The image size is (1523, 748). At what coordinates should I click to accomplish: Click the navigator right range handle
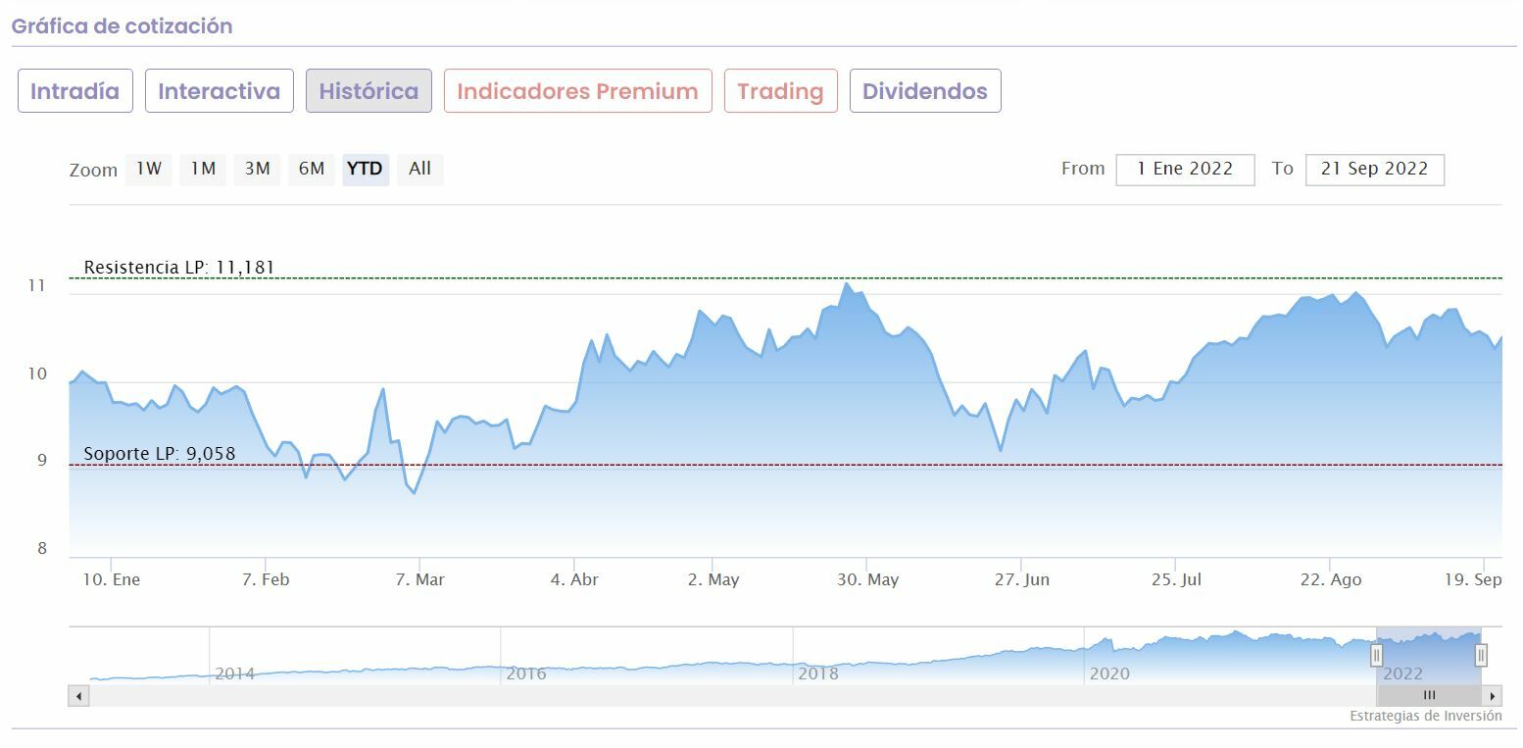pos(1481,656)
